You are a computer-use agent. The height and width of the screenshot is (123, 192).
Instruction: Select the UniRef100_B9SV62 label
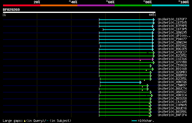[x=172, y=46]
